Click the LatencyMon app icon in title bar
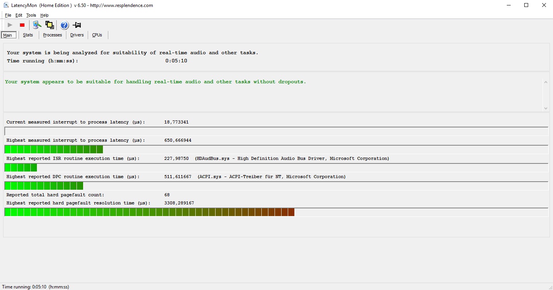Viewport: 553px width, 290px height. click(x=6, y=5)
